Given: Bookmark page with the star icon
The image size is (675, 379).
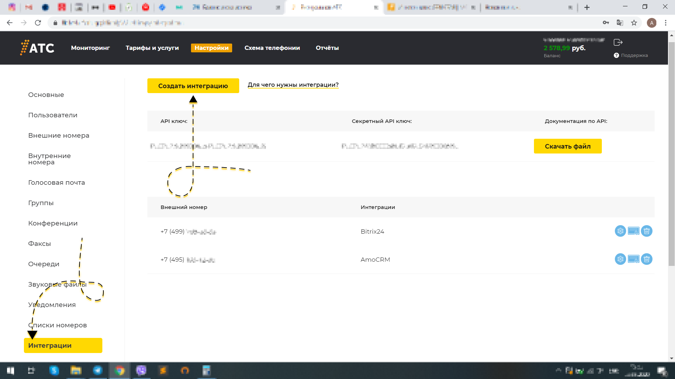Looking at the screenshot, I should [634, 23].
